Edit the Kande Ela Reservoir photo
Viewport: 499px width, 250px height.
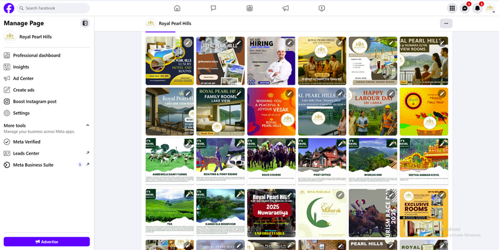[x=239, y=195]
